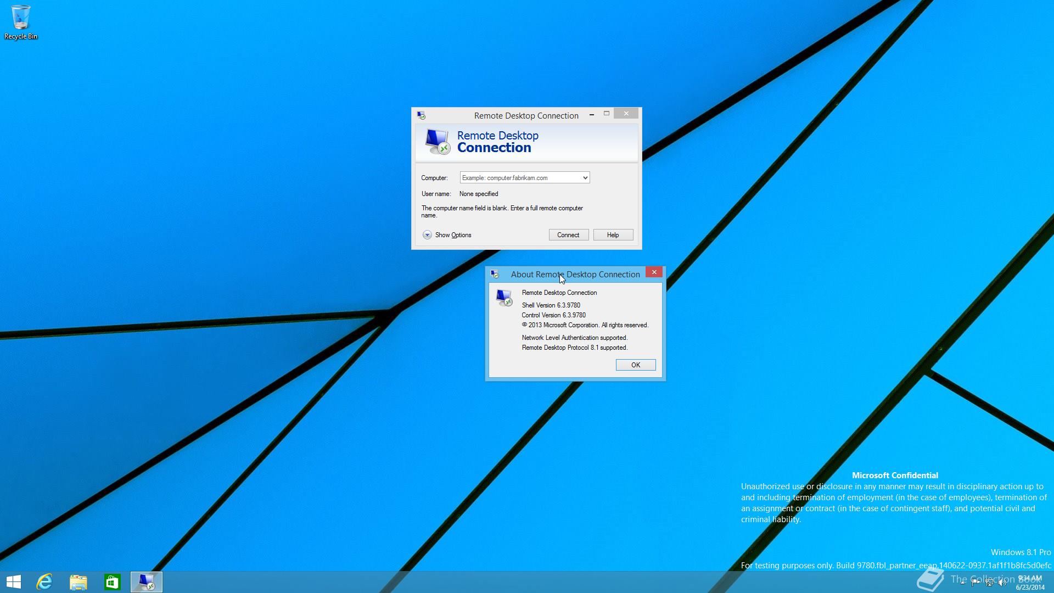Click the large Remote Desktop monitor logo
The image size is (1054, 593).
[438, 142]
